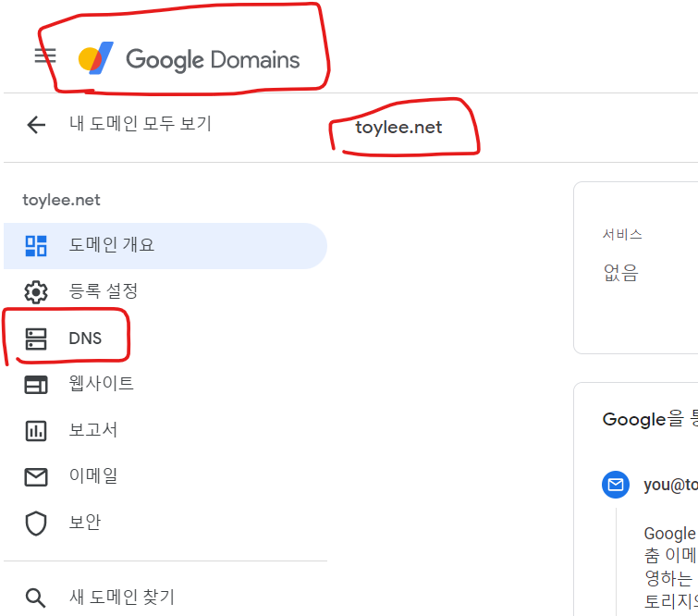Click the 새 도메인 찾기 search icon
The image size is (698, 616).
[36, 598]
